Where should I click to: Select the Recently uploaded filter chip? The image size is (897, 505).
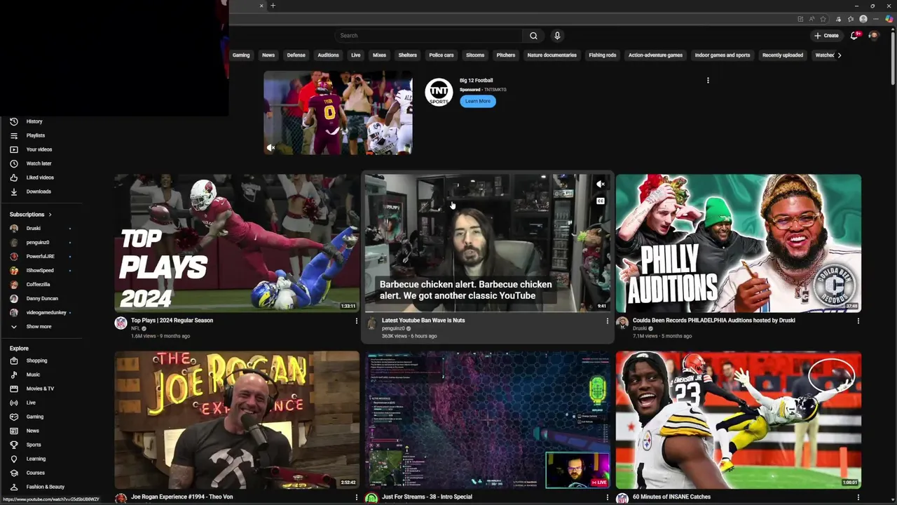(x=783, y=55)
